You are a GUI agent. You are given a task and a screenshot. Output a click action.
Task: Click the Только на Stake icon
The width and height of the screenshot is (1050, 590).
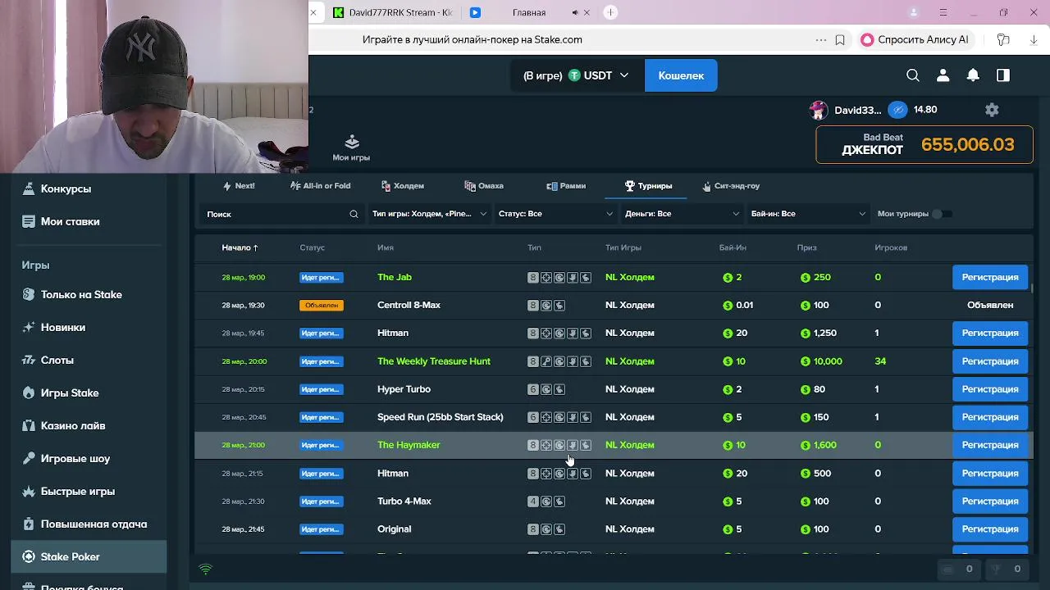(29, 295)
